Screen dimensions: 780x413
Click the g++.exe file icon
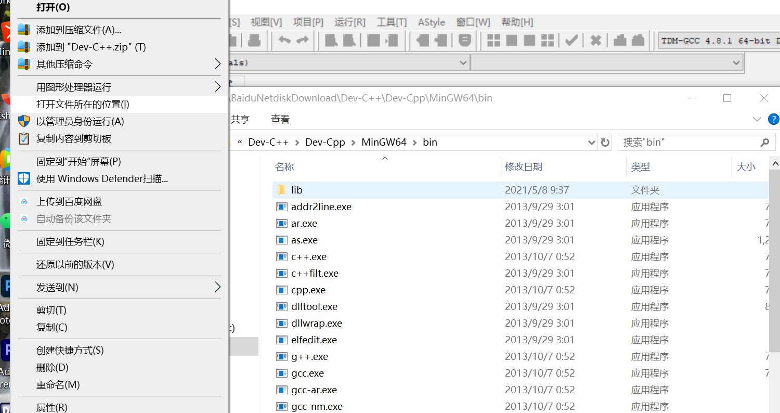tap(281, 356)
